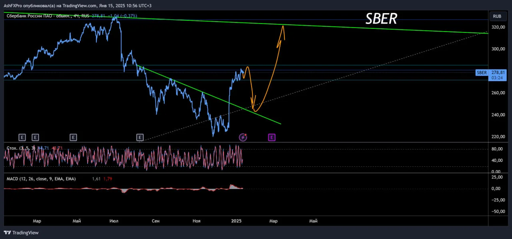The width and height of the screenshot is (512, 239).
Task: Click the 240,00 price axis label
Action: pos(498,115)
